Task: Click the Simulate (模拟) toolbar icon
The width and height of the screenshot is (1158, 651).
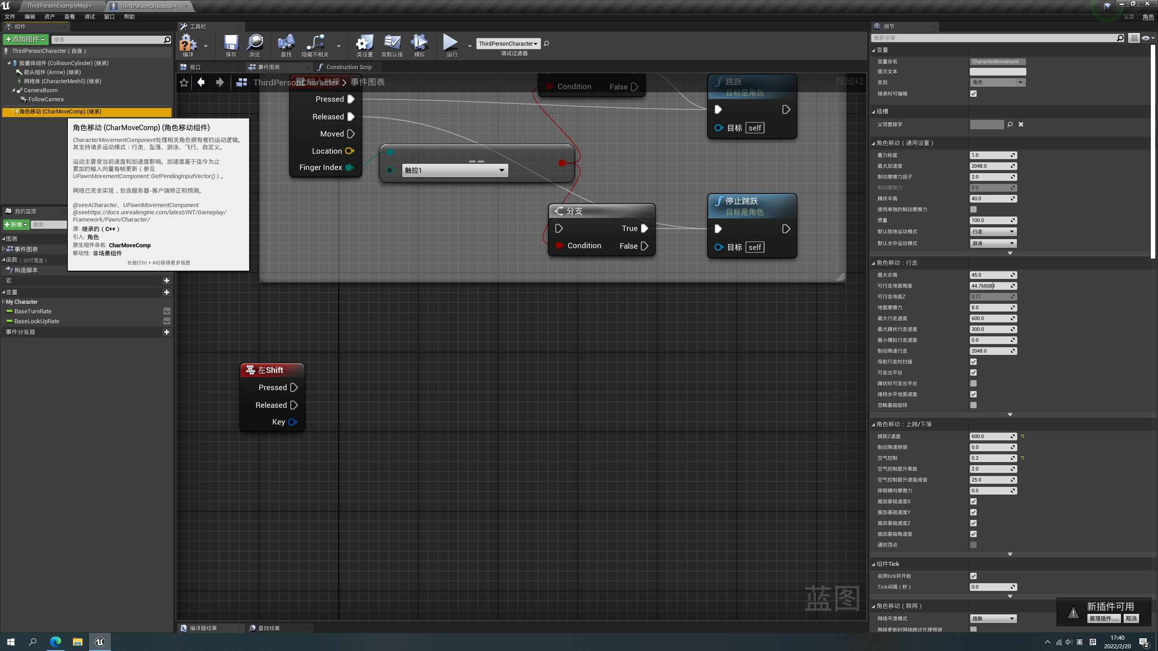Action: click(419, 45)
